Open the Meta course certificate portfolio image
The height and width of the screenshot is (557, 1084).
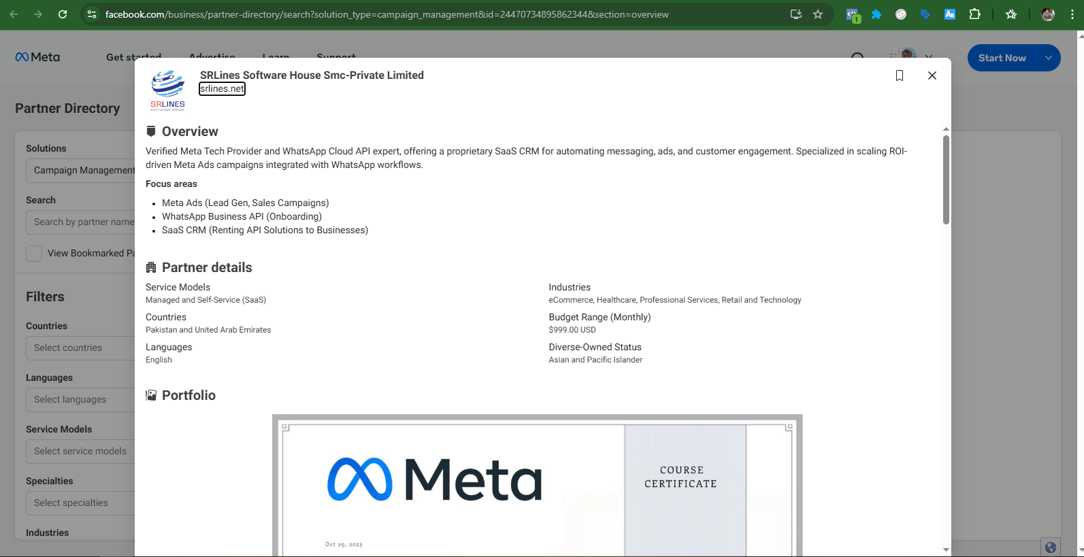coord(537,486)
